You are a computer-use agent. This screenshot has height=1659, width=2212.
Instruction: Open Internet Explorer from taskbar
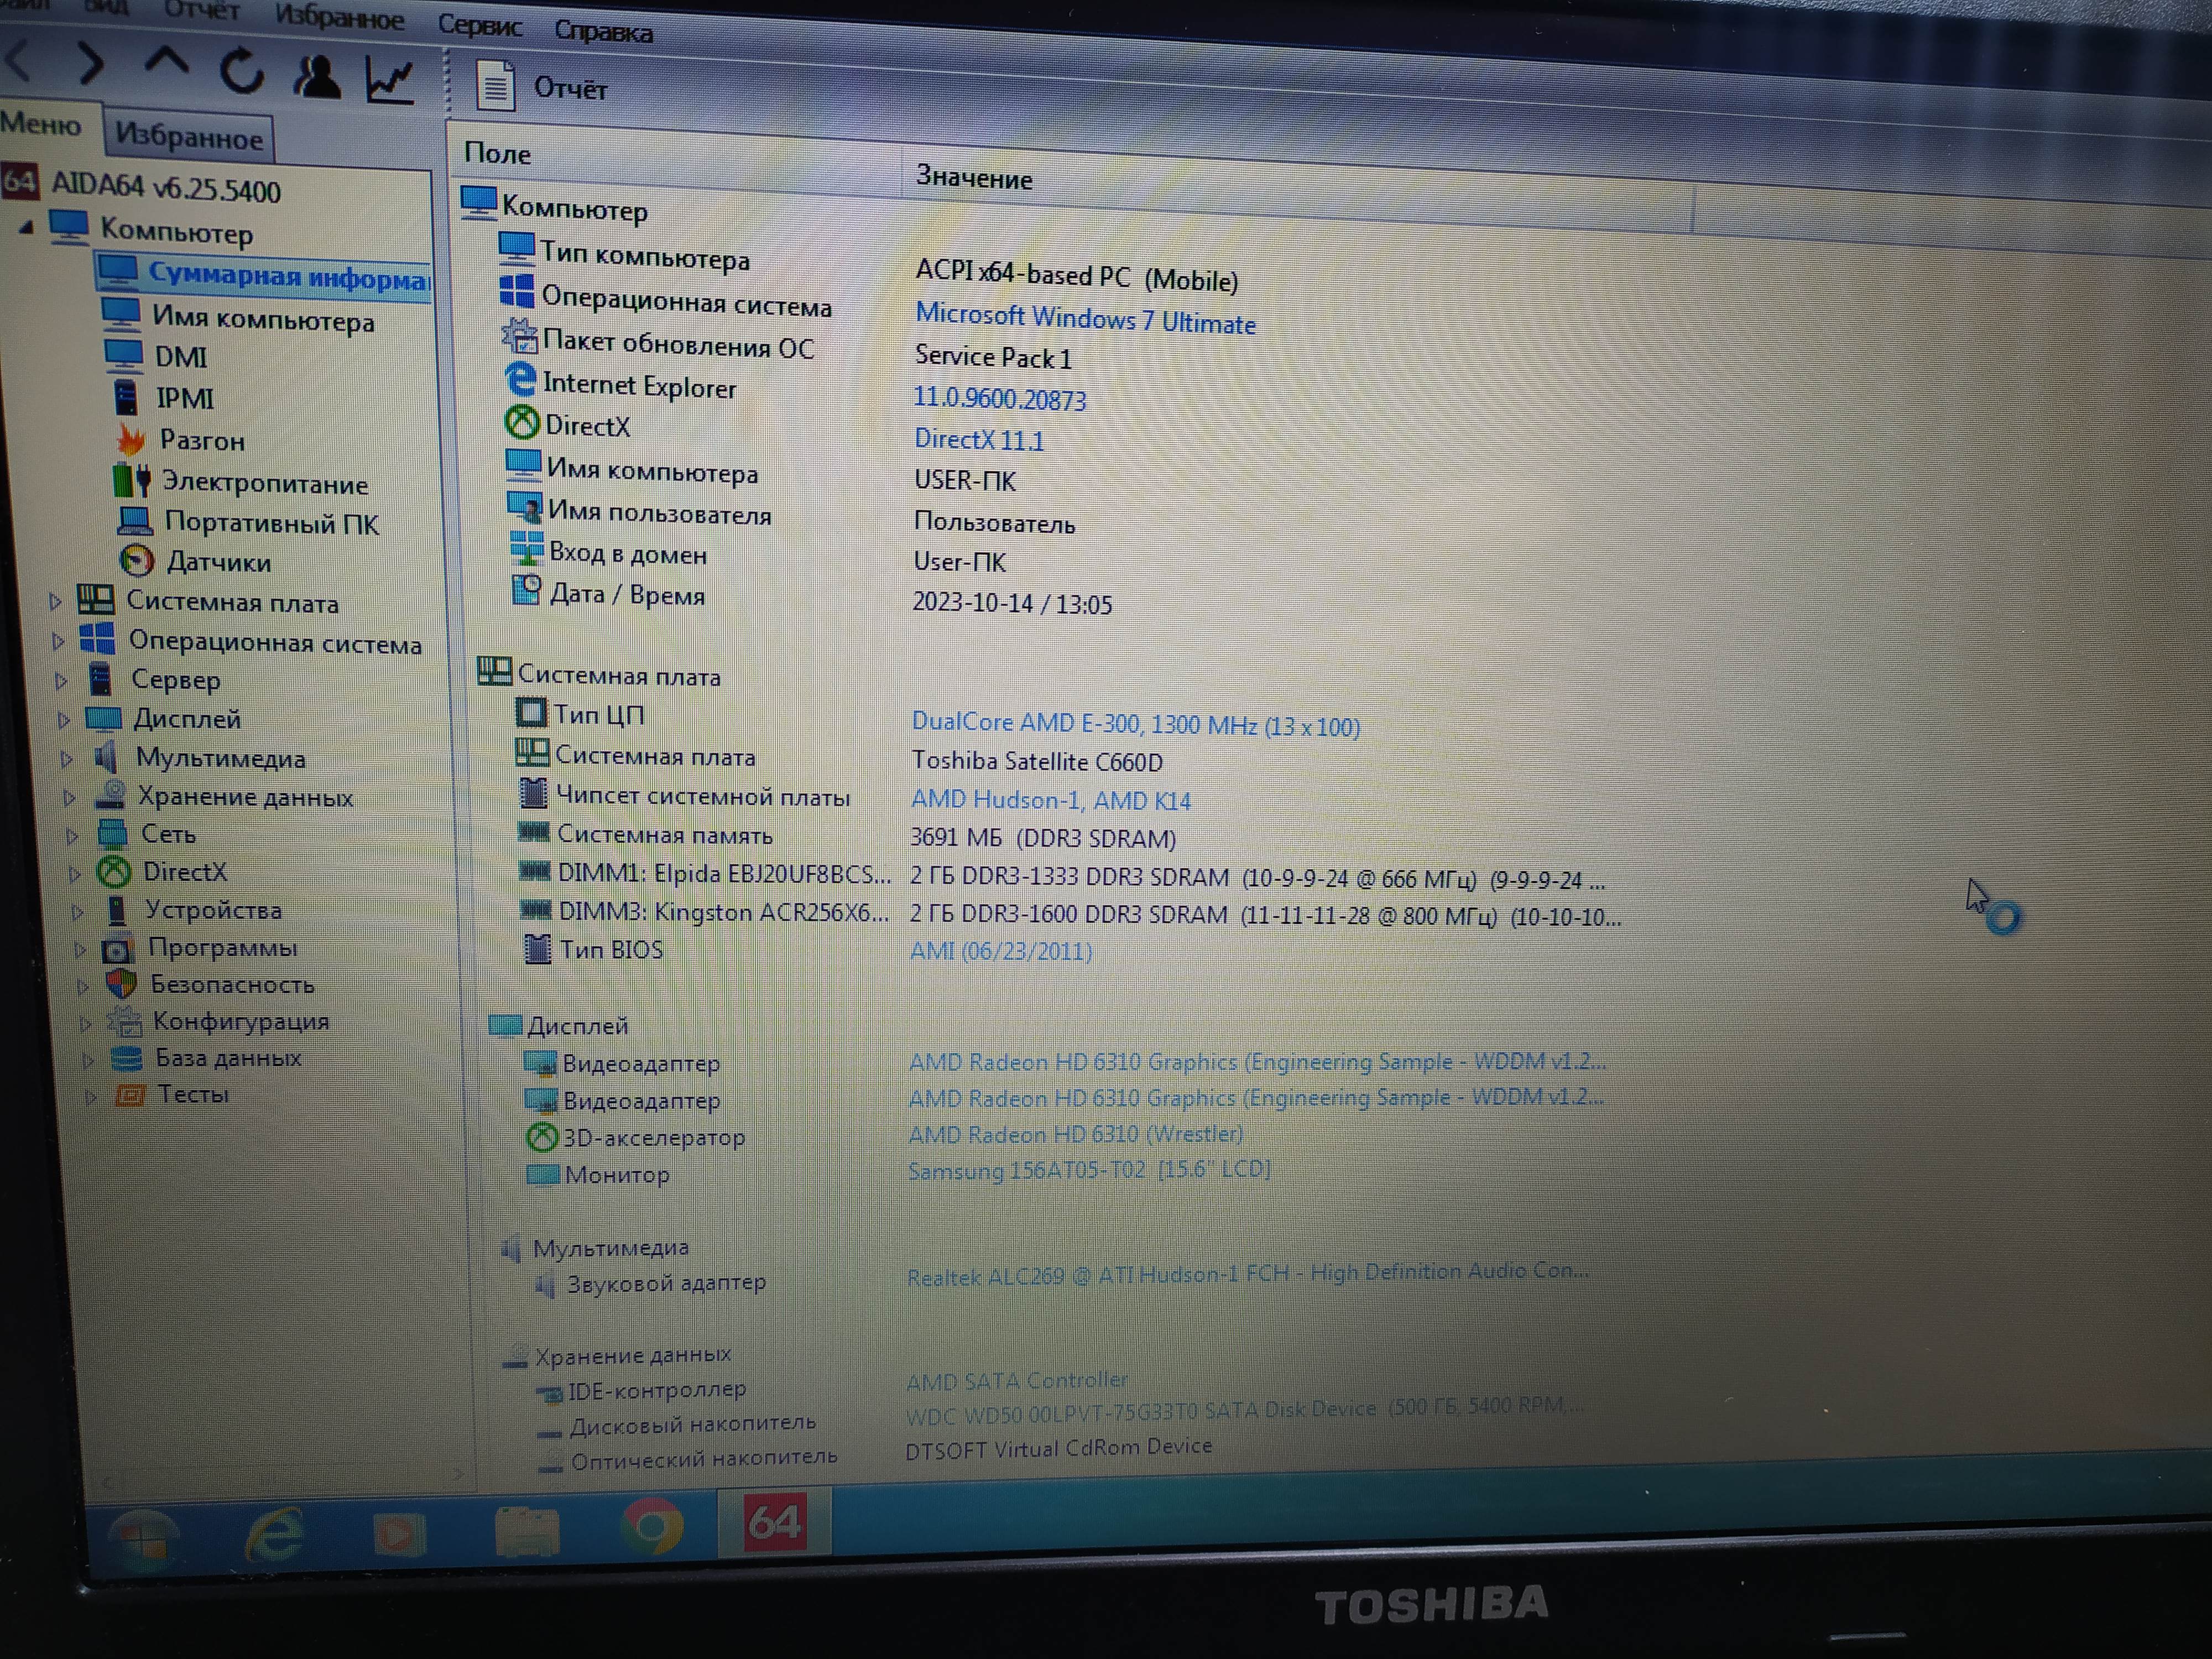pos(274,1534)
